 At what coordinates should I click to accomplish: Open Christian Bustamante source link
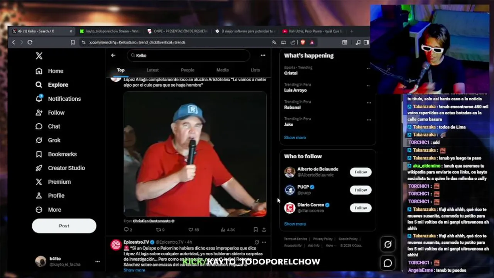(x=153, y=221)
